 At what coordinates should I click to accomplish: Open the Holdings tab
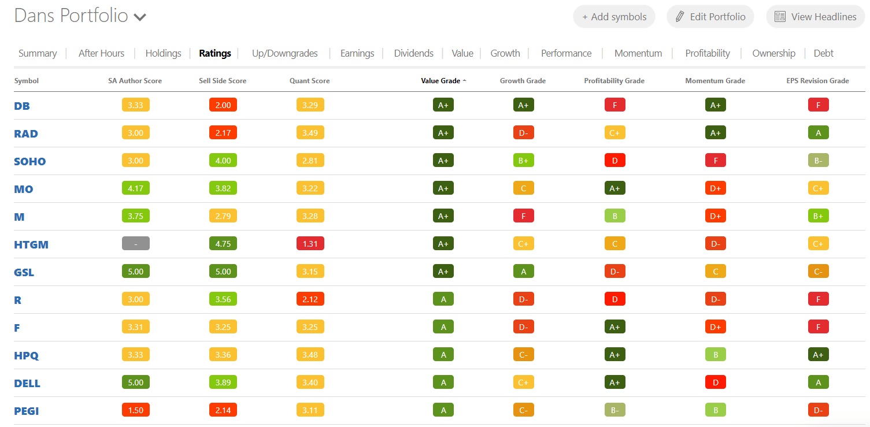[163, 53]
